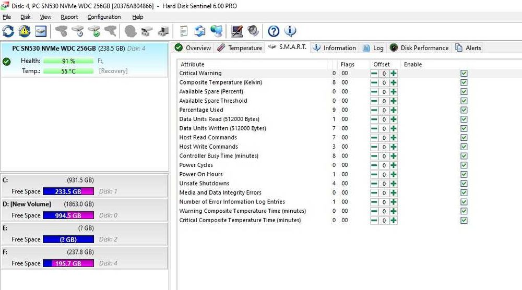Open the View menu
This screenshot has width=522, height=290.
coord(45,17)
